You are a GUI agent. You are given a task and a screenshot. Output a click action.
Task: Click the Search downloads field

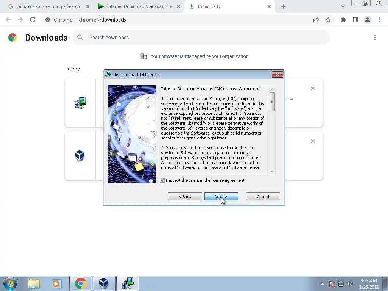coord(201,38)
